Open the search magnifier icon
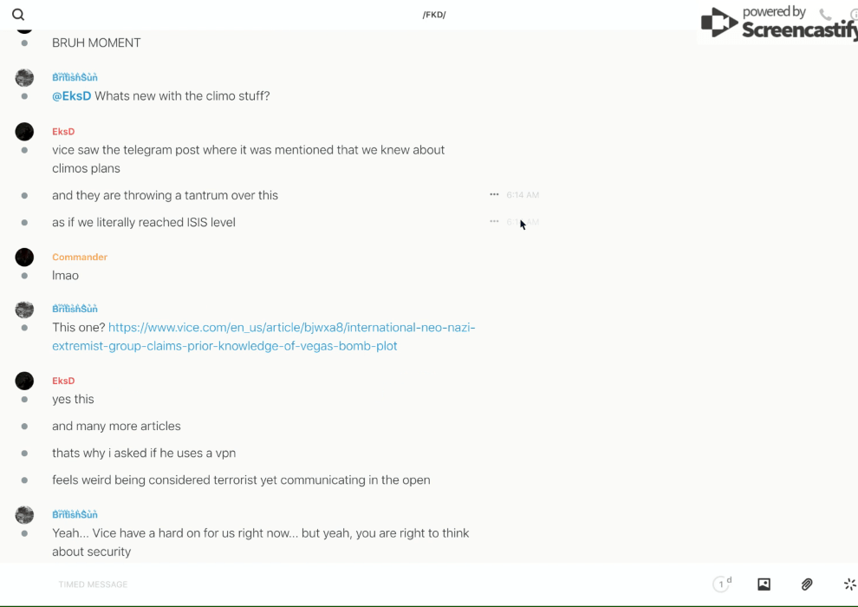The image size is (858, 607). point(18,15)
